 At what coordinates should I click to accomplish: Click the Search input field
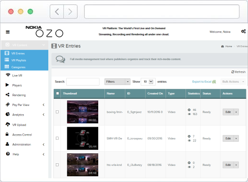click(x=83, y=82)
